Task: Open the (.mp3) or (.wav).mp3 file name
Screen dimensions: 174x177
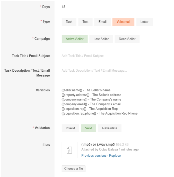Action: pyautogui.click(x=98, y=145)
